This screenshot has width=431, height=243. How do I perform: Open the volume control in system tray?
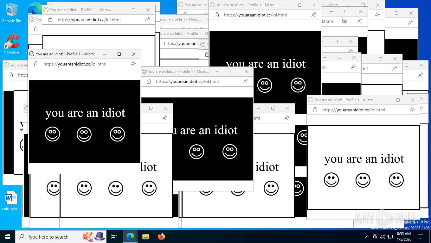(383, 237)
